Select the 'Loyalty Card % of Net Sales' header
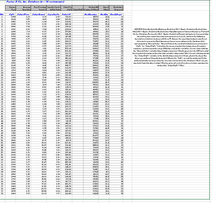Image resolution: width=212 pixels, height=203 pixels. click(x=54, y=8)
